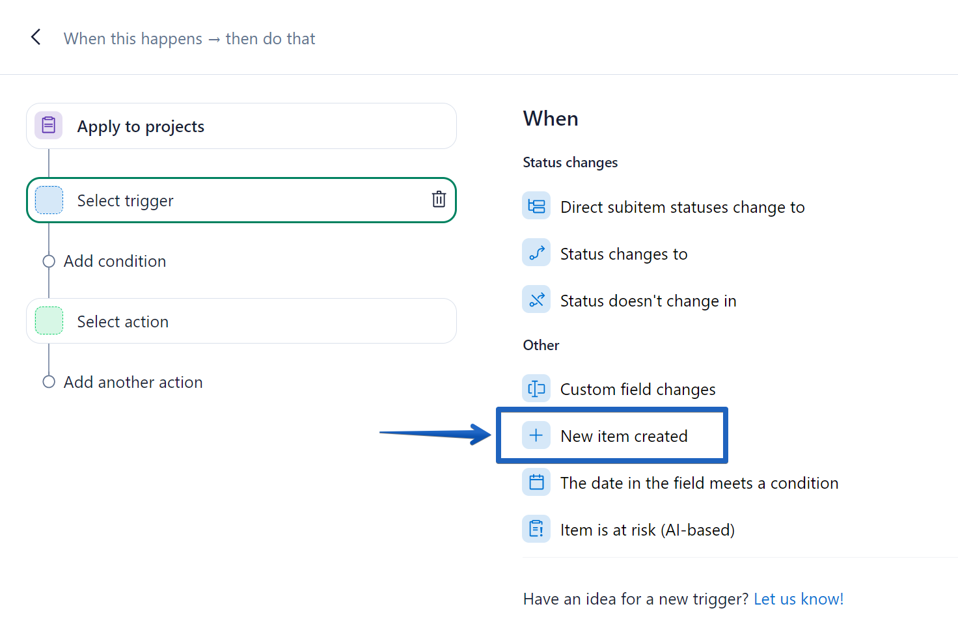Click the blue dashed trigger placeholder square
The image size is (958, 641).
tap(49, 200)
